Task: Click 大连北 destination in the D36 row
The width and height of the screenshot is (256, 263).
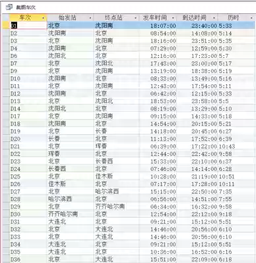Action: pos(104,259)
